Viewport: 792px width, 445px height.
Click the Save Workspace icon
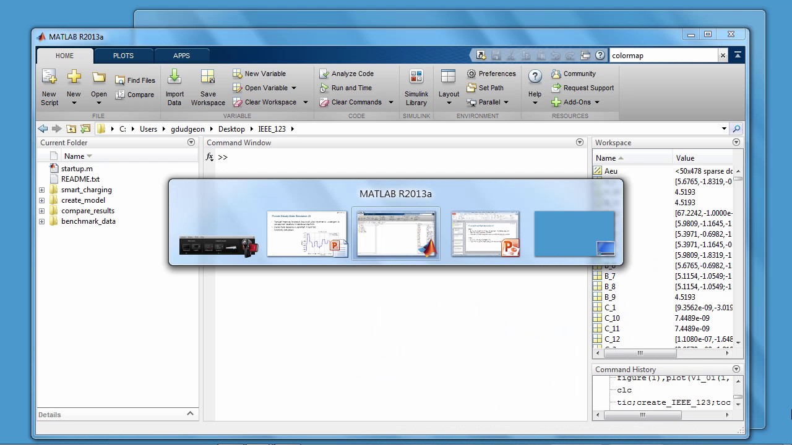click(x=208, y=77)
